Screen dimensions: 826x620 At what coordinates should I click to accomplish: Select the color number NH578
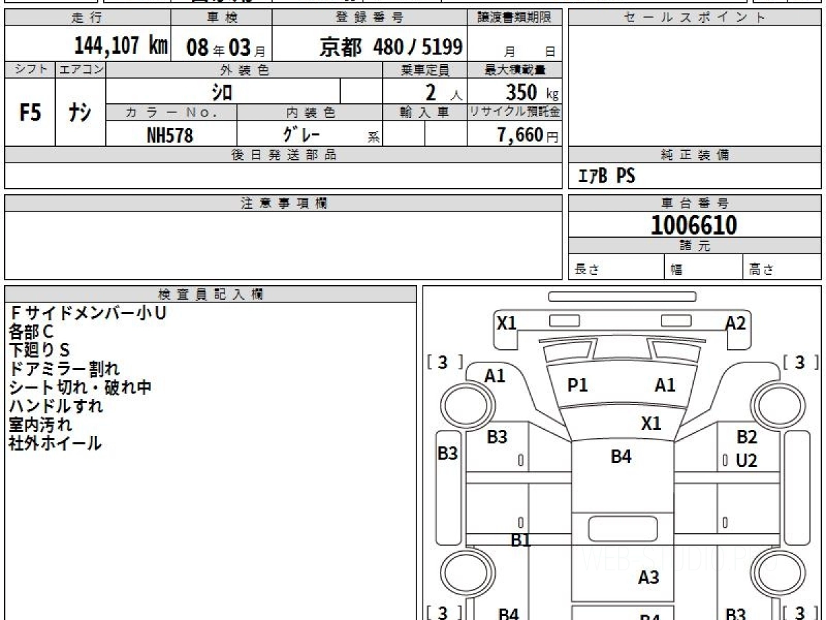pos(170,135)
